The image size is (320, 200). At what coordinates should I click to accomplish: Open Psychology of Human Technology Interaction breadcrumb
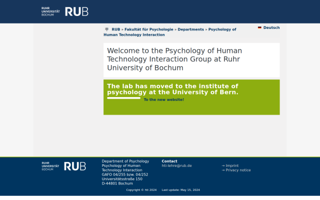pyautogui.click(x=170, y=32)
